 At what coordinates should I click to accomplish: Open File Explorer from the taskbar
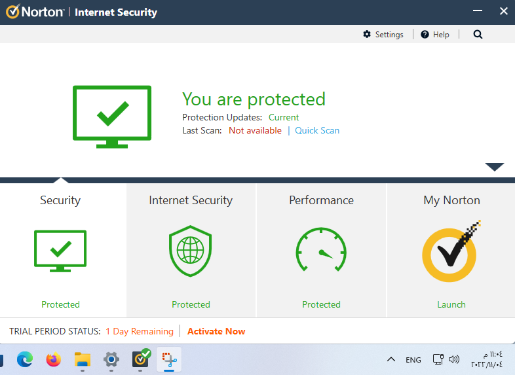(83, 359)
